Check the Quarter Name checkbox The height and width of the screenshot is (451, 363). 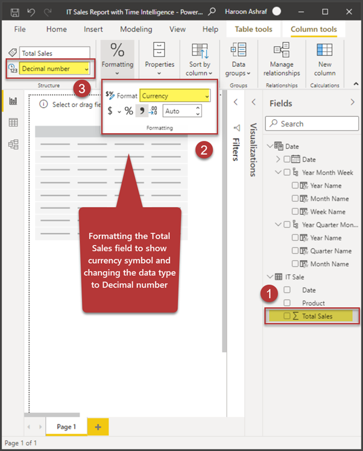point(295,250)
